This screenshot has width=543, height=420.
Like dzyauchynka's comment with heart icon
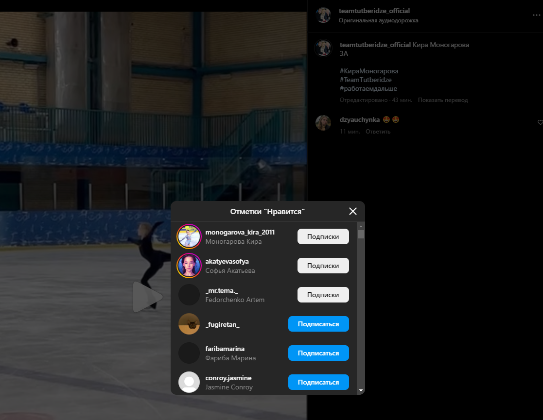coord(540,122)
